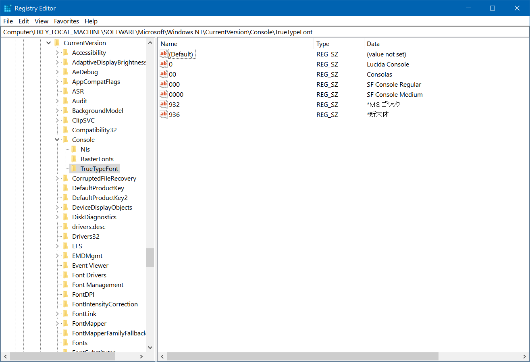
Task: Click the values pane scroll right arrow
Action: coord(525,356)
